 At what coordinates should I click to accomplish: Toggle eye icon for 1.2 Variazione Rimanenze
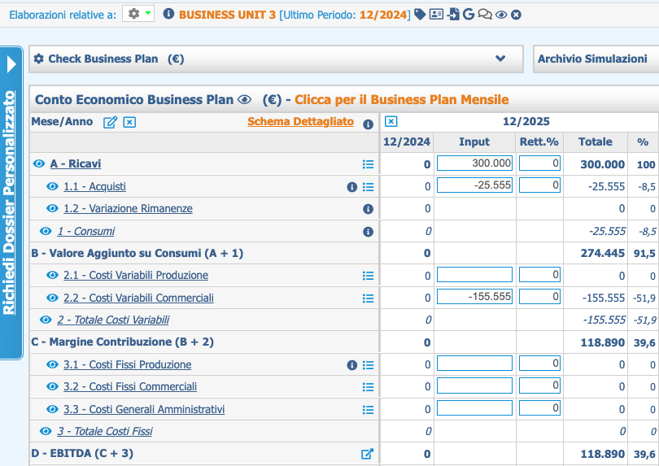(x=53, y=208)
